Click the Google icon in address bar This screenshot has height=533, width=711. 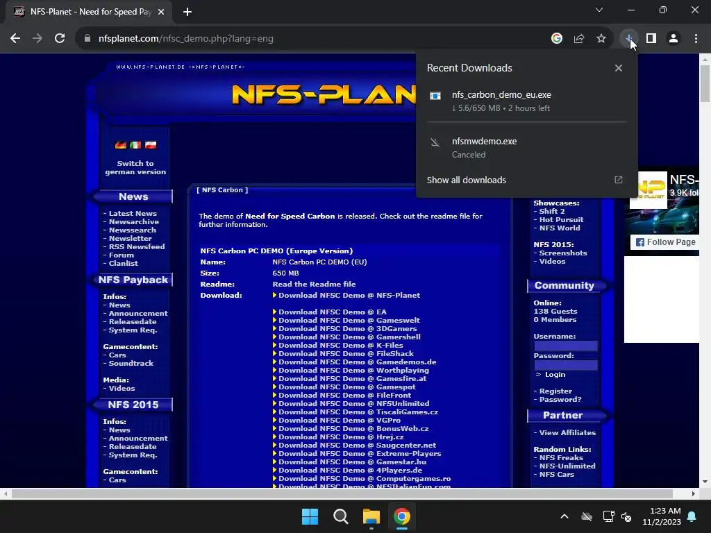[557, 39]
